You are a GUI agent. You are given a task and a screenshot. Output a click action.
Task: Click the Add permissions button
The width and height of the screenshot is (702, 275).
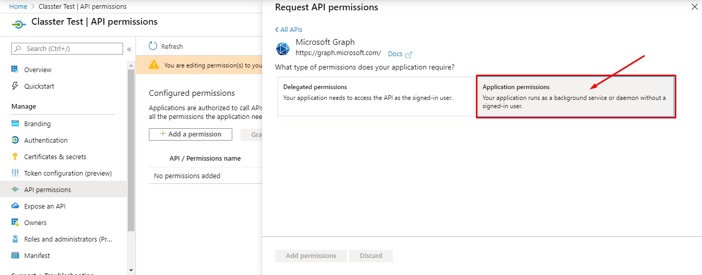click(311, 255)
